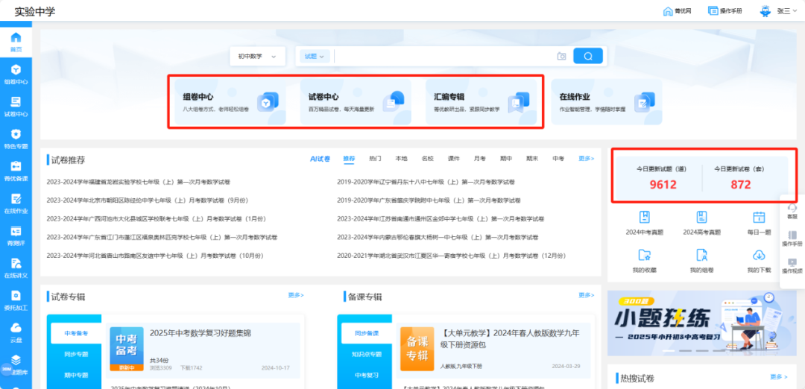Click 更多> in 试卷推荐 tabs
The height and width of the screenshot is (389, 805).
[587, 159]
